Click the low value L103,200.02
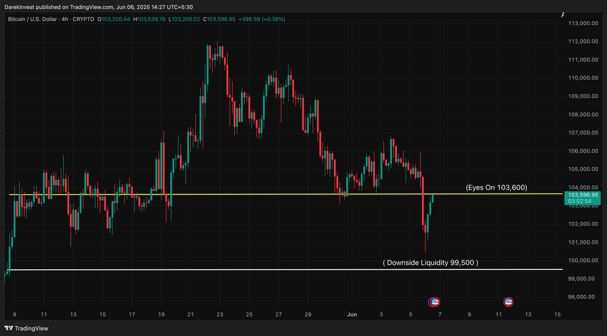 click(x=184, y=19)
